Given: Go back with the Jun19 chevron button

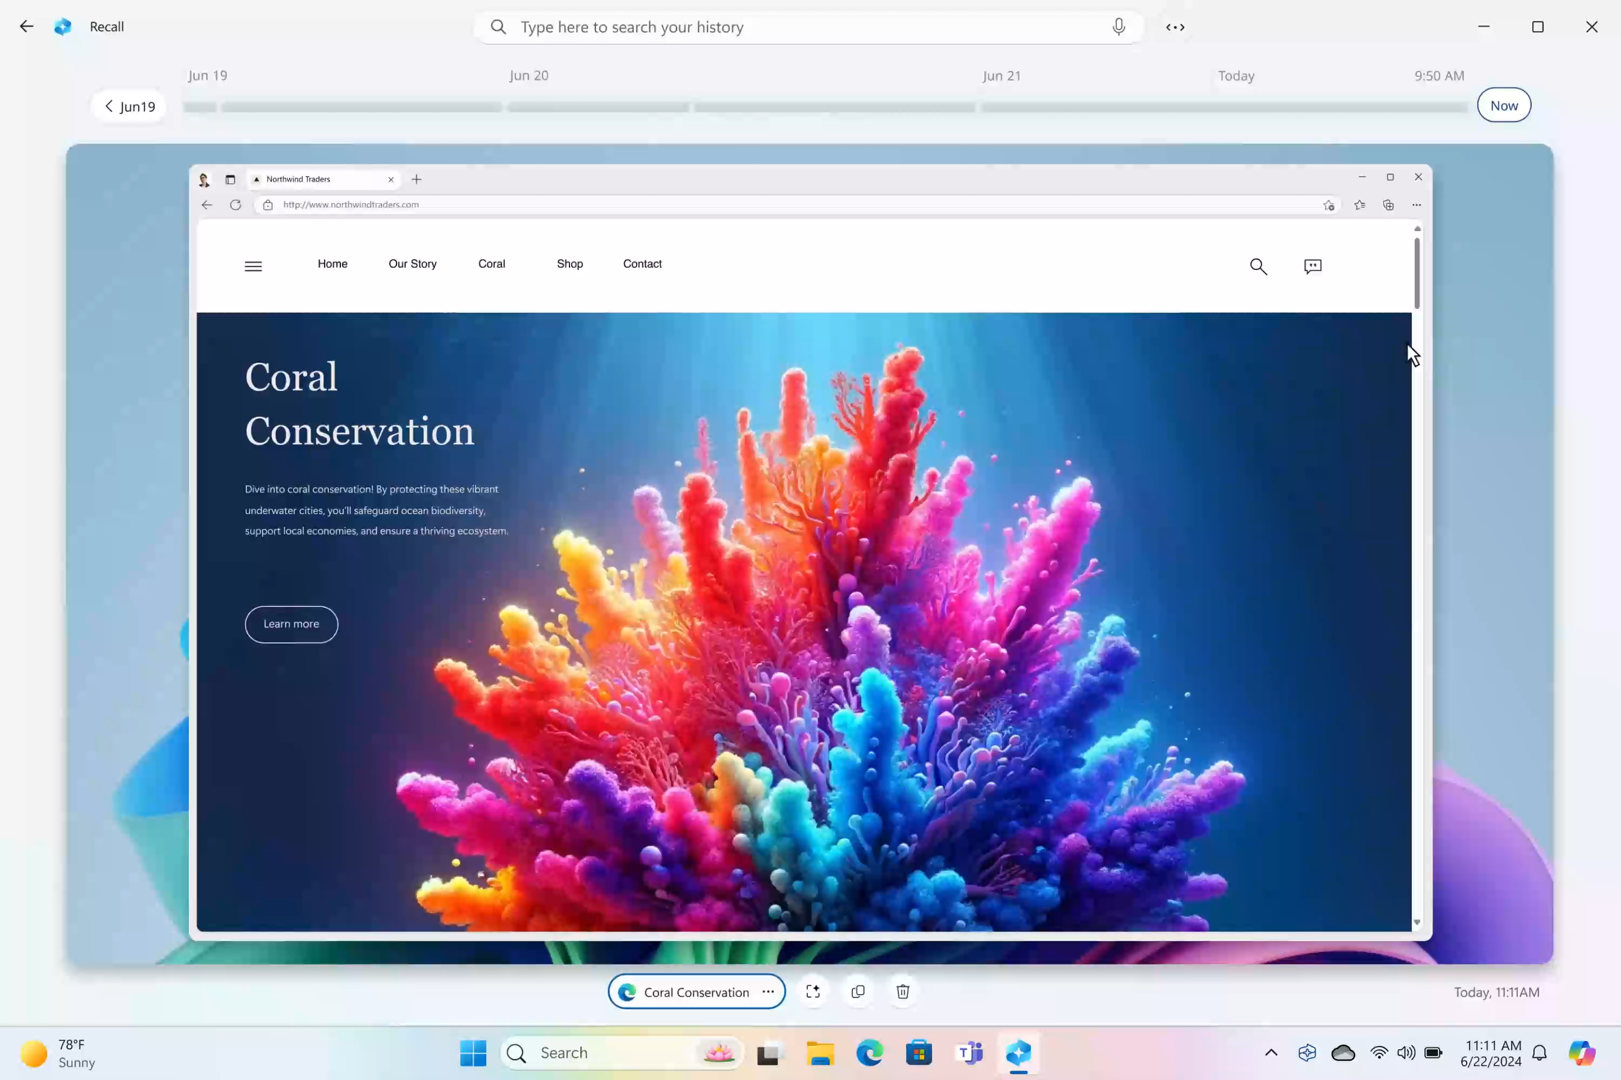Looking at the screenshot, I should [x=129, y=106].
